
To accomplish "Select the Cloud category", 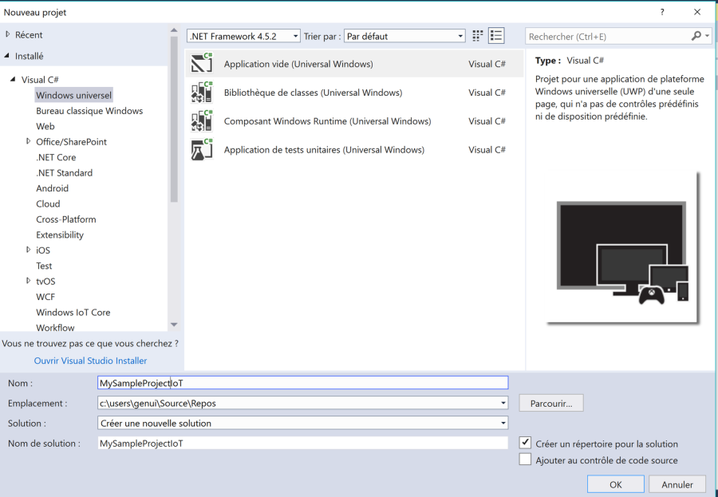I will pos(48,204).
